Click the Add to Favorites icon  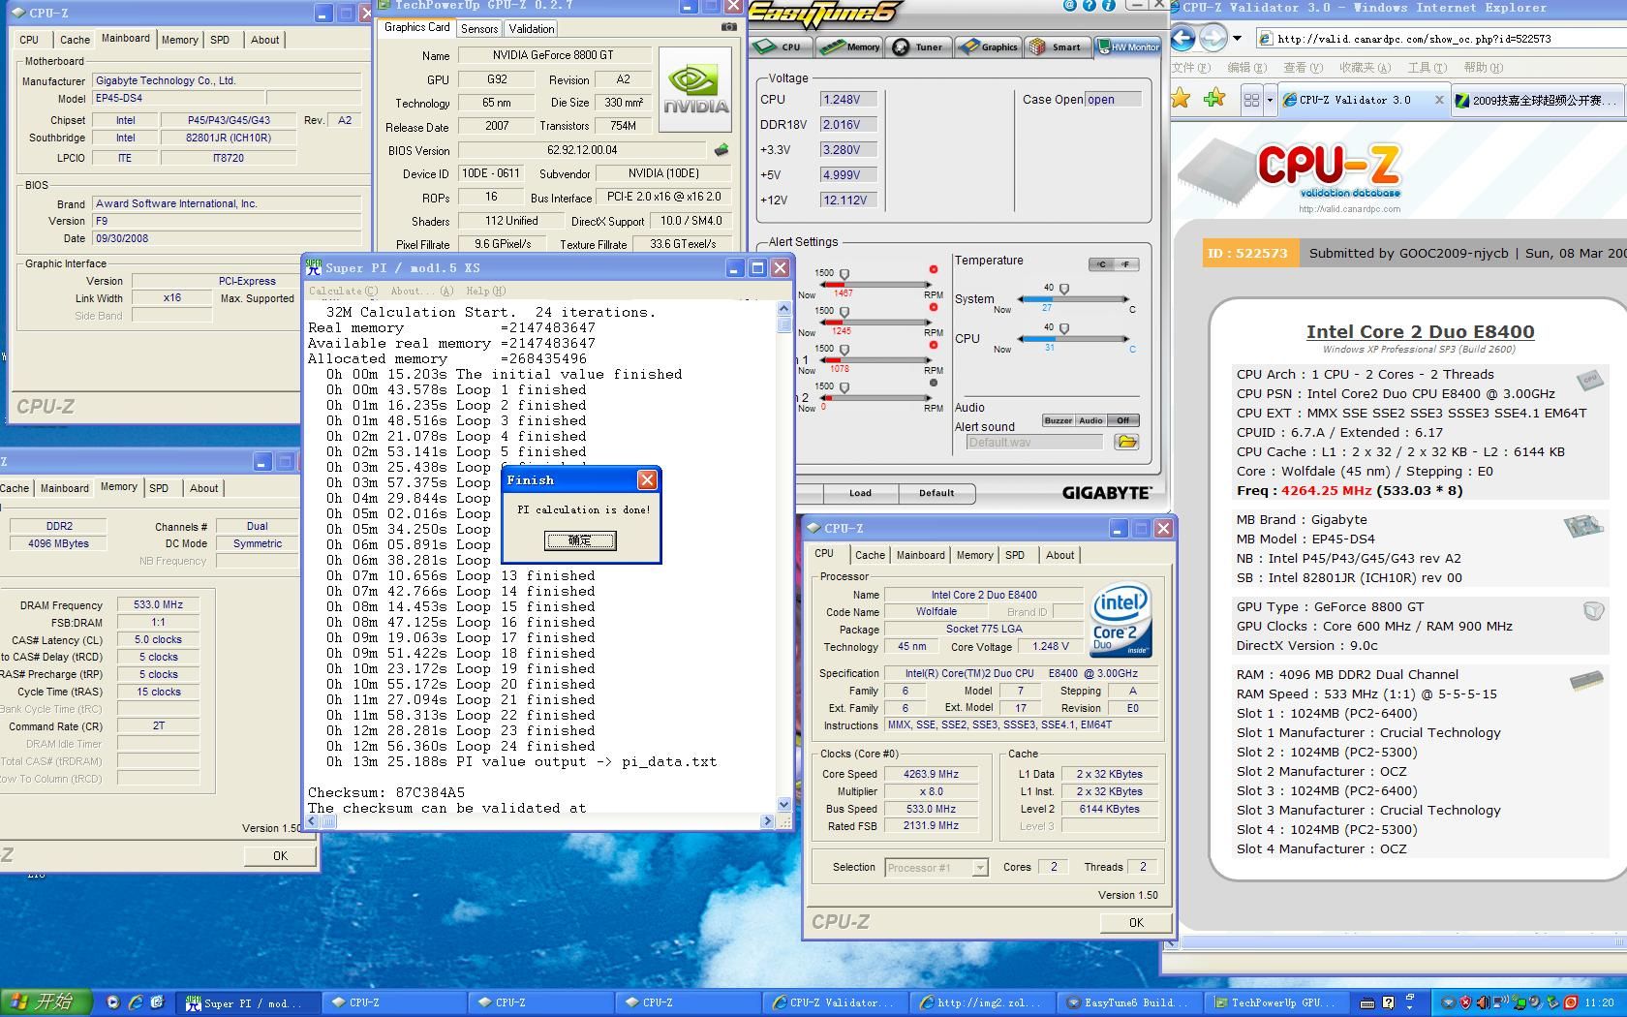point(1214,99)
